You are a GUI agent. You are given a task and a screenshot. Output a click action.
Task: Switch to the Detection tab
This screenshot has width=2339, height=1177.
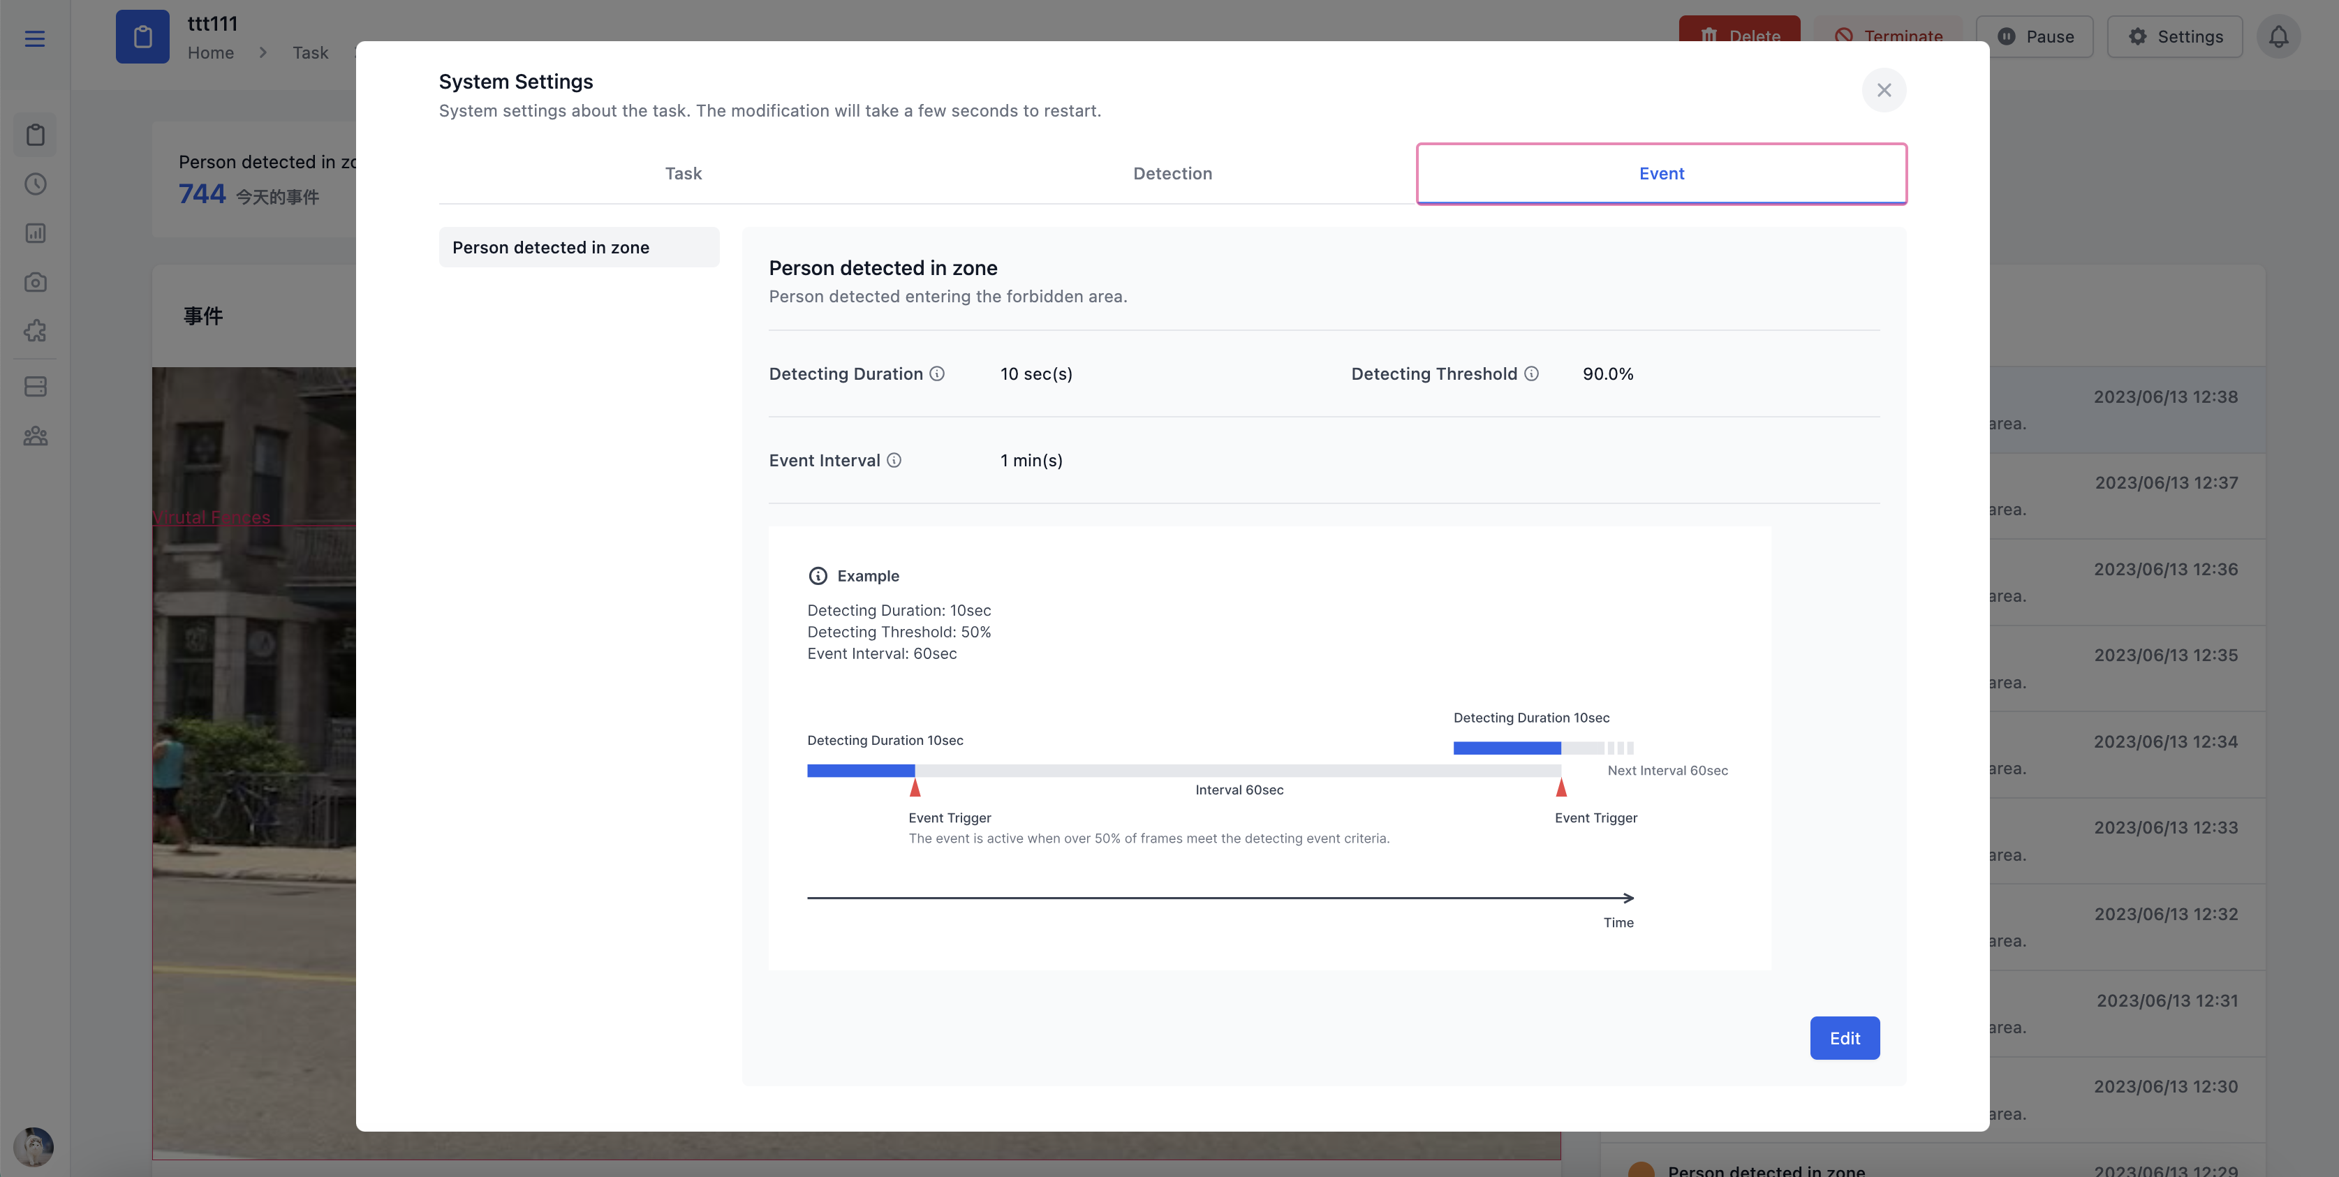click(x=1172, y=173)
